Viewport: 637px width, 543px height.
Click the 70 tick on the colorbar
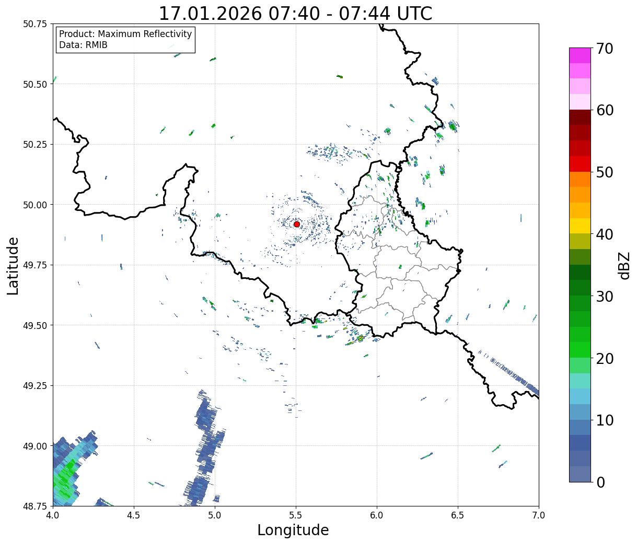tap(605, 49)
